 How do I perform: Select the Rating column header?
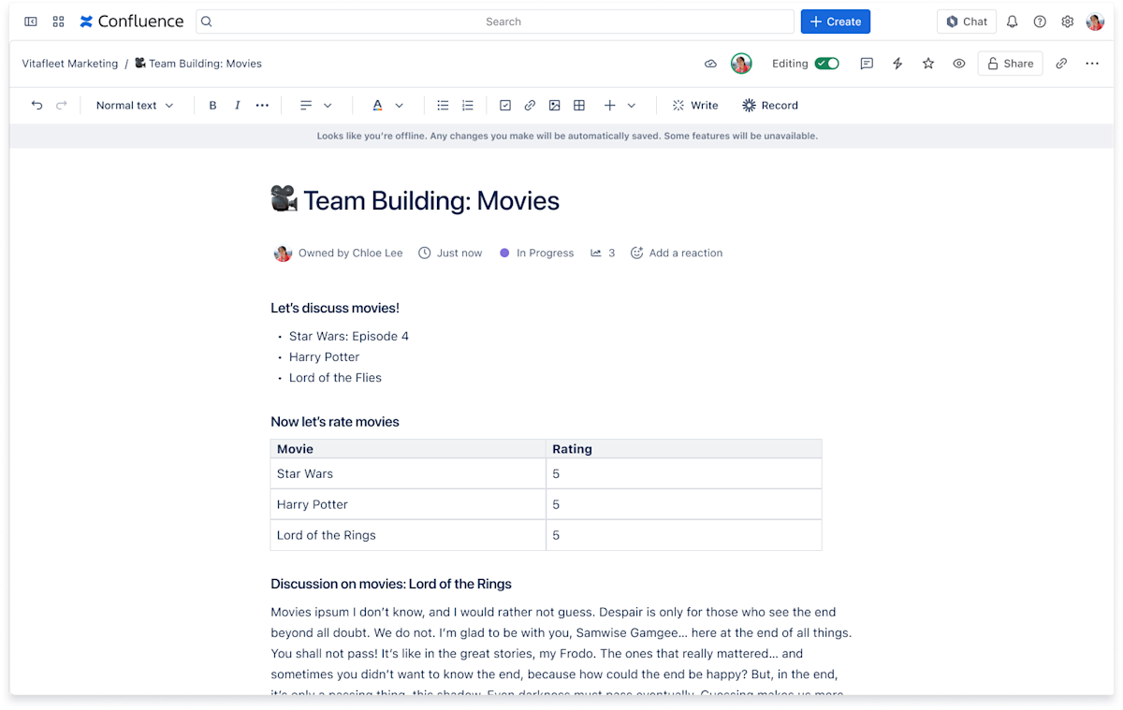684,449
